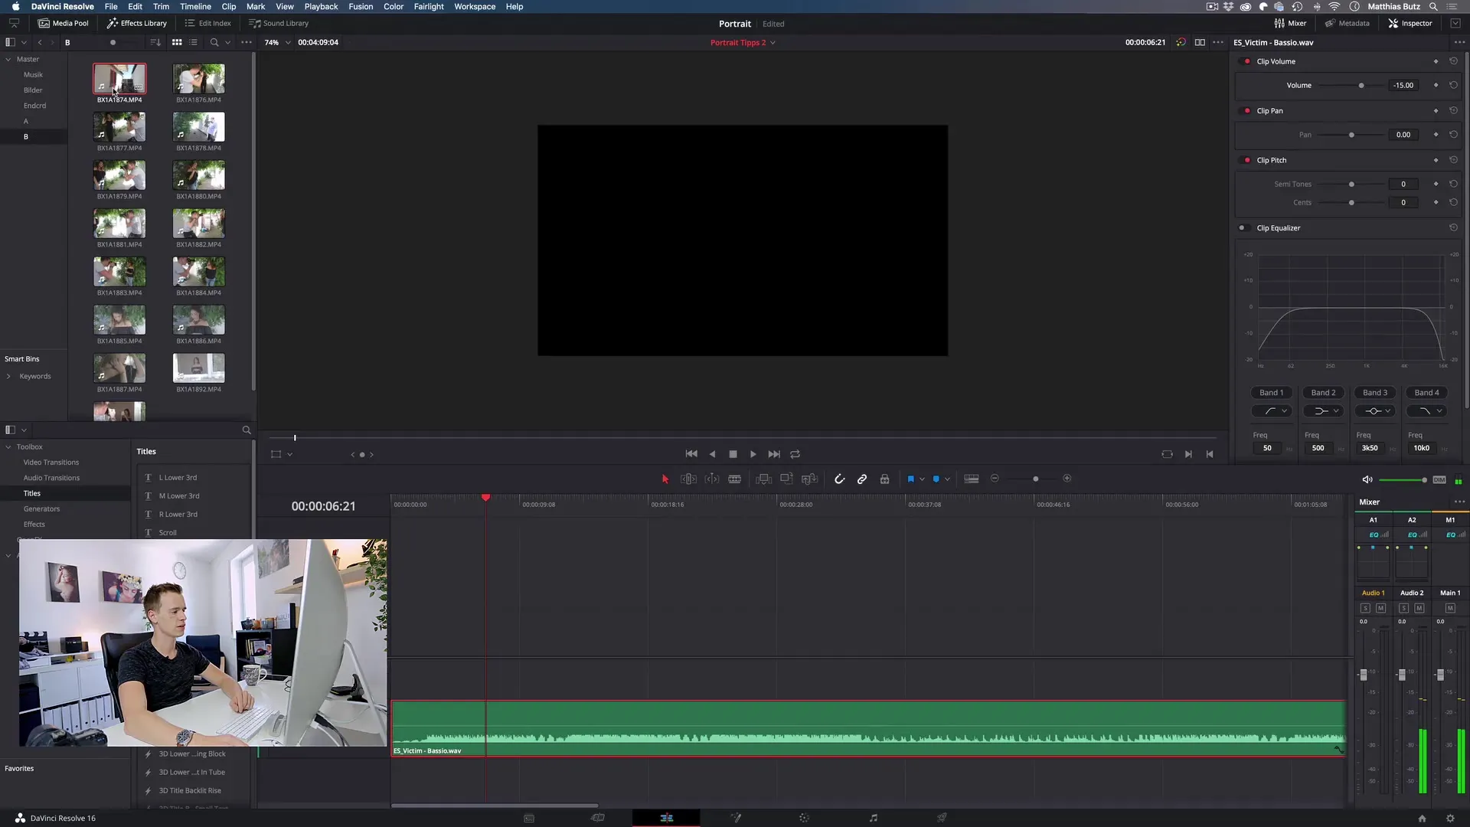Reset Clip Equalizer settings

click(1453, 227)
